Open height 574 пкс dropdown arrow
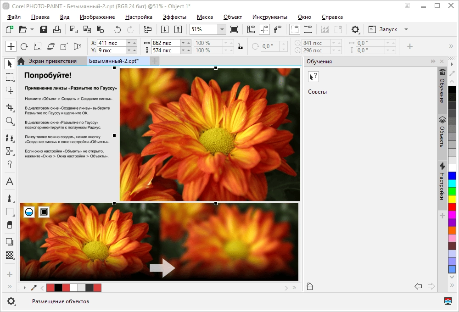459x312 pixels. [183, 50]
